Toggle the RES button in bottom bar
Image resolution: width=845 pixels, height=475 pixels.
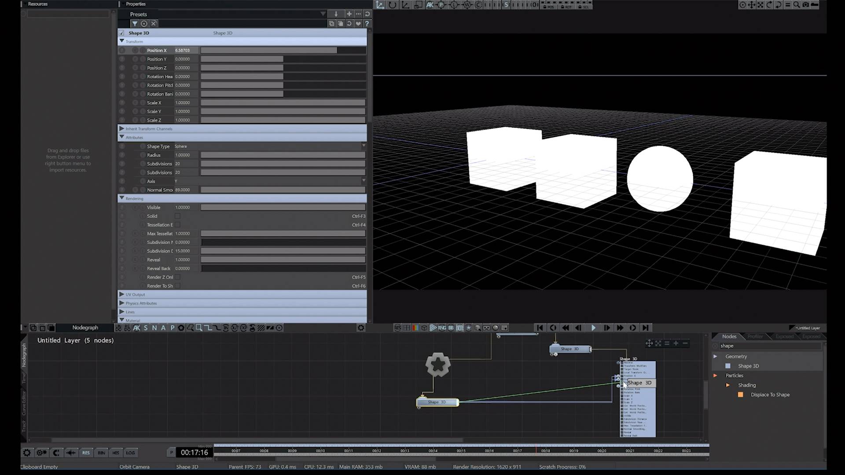86,453
